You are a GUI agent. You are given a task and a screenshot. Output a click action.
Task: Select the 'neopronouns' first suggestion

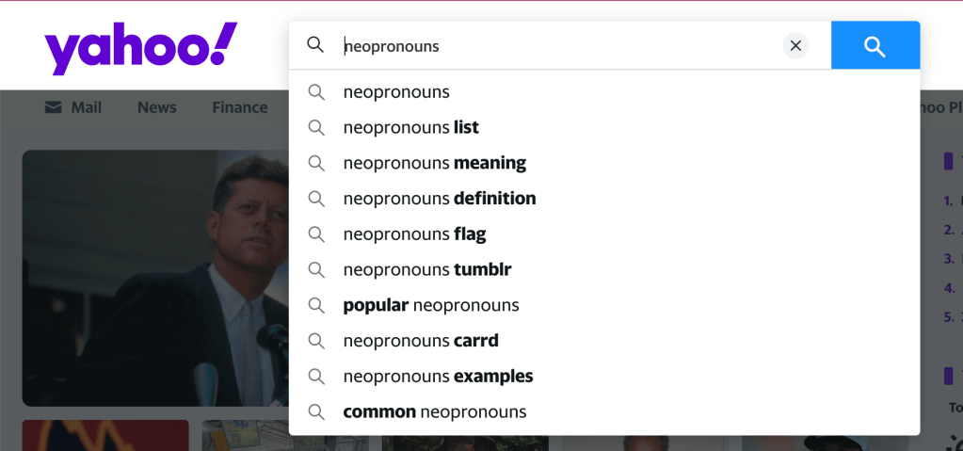pos(396,92)
